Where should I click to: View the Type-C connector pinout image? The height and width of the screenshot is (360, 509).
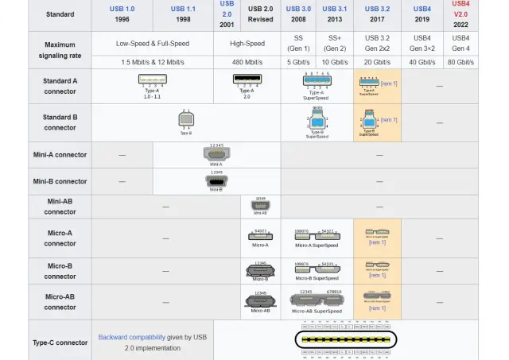346,339
